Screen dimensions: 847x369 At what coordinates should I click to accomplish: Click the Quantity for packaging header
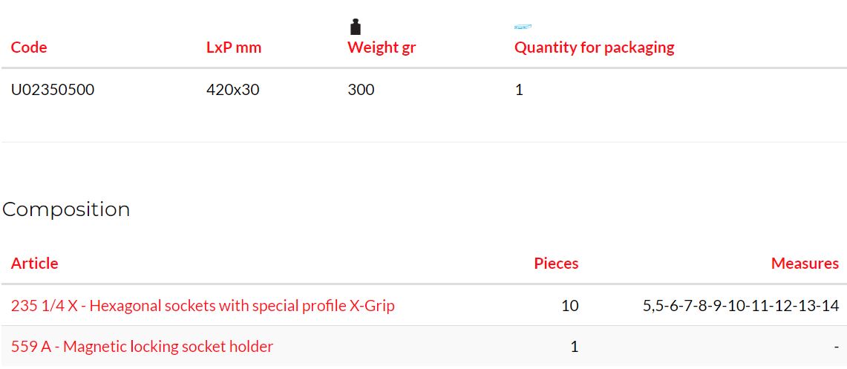(x=594, y=48)
